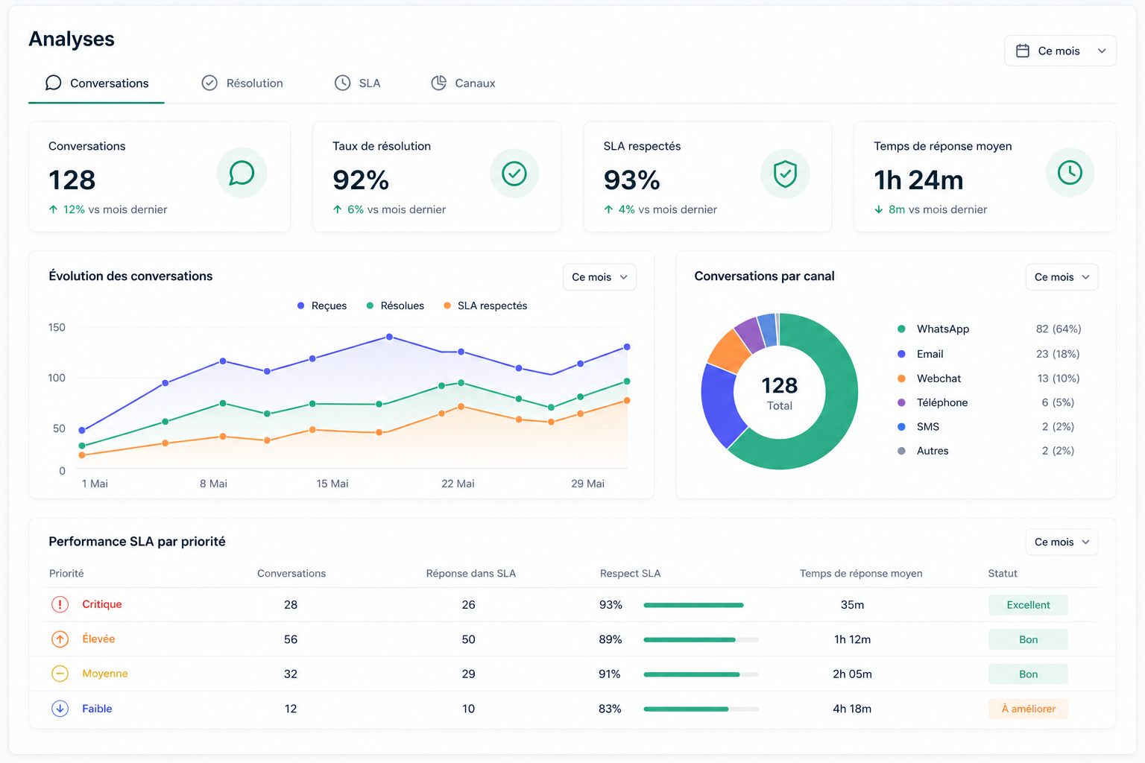1145x763 pixels.
Task: Click the À améliorer status badge
Action: coord(1028,709)
